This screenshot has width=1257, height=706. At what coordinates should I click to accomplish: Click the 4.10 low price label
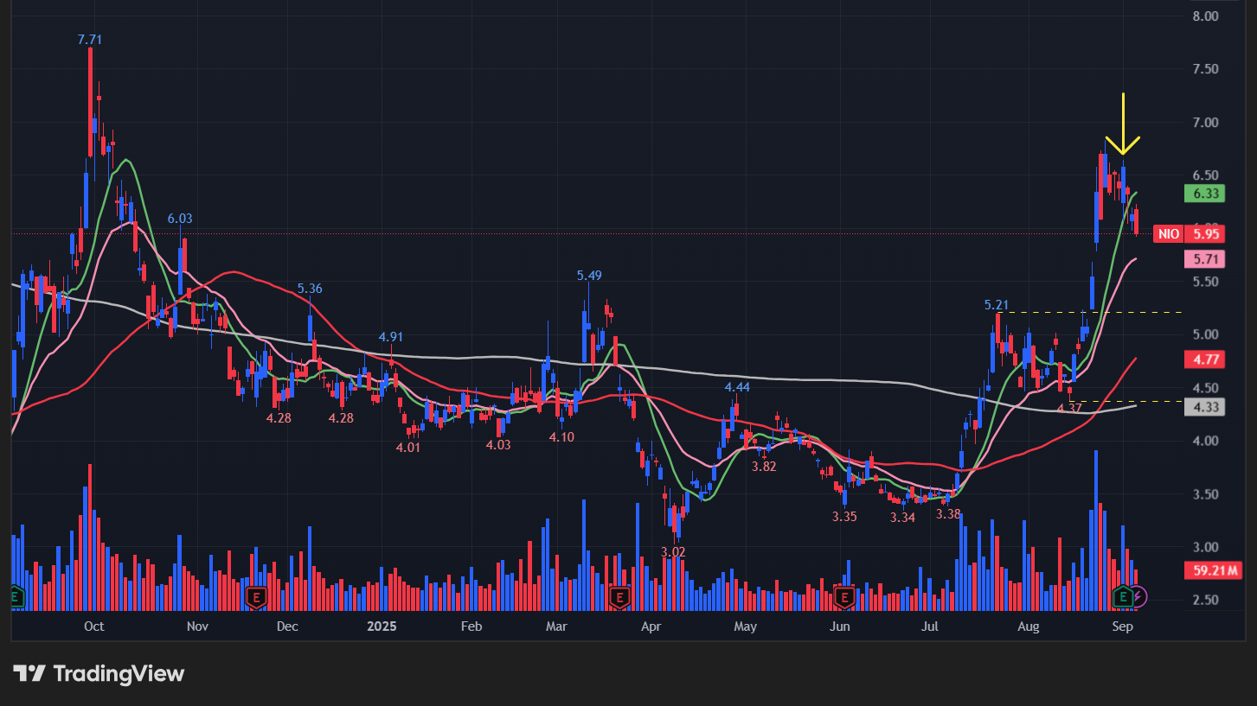[561, 437]
